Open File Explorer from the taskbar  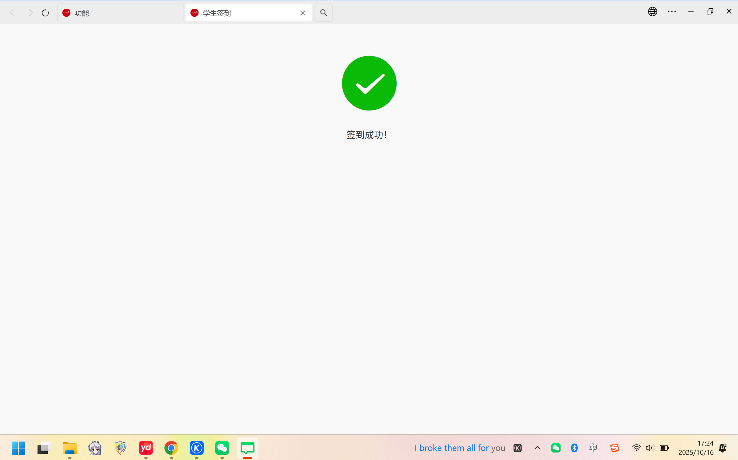[x=70, y=448]
